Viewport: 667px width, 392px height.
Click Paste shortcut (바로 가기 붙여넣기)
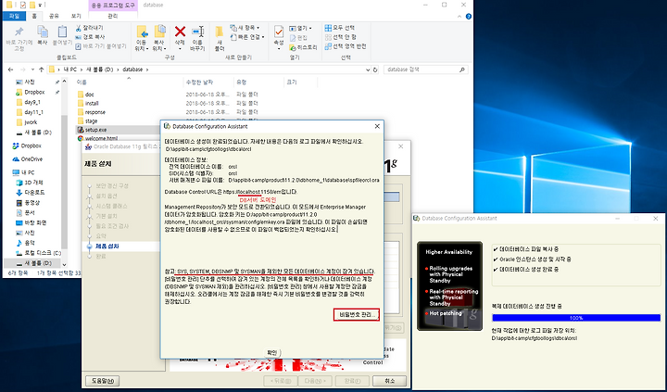101,46
